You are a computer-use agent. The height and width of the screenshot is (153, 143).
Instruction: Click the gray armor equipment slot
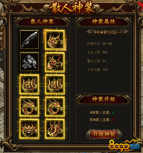[29, 62]
